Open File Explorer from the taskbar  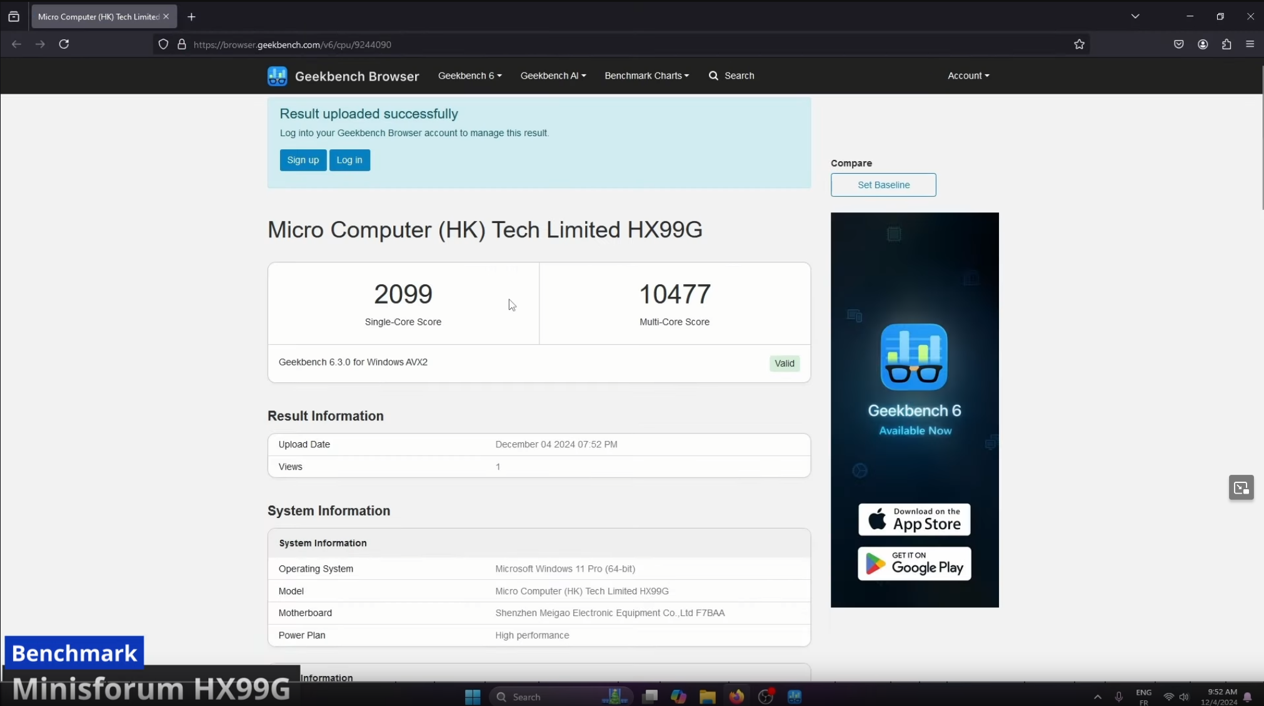pyautogui.click(x=707, y=696)
